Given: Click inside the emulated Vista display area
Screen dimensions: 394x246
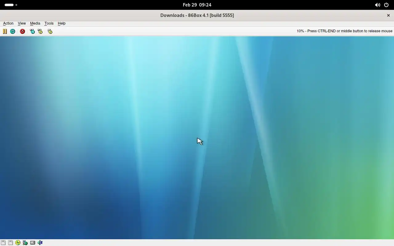Looking at the screenshot, I should [197, 138].
